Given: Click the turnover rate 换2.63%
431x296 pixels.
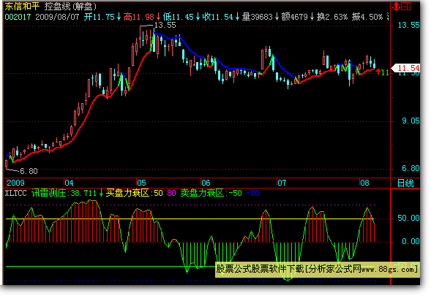Looking at the screenshot, I should point(332,17).
